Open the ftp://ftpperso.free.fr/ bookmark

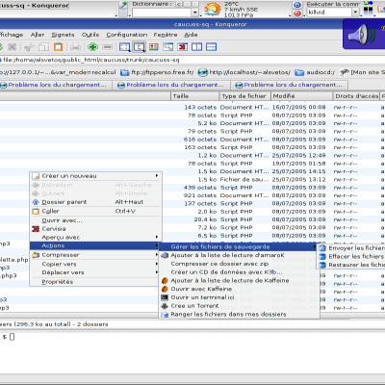[x=157, y=72]
